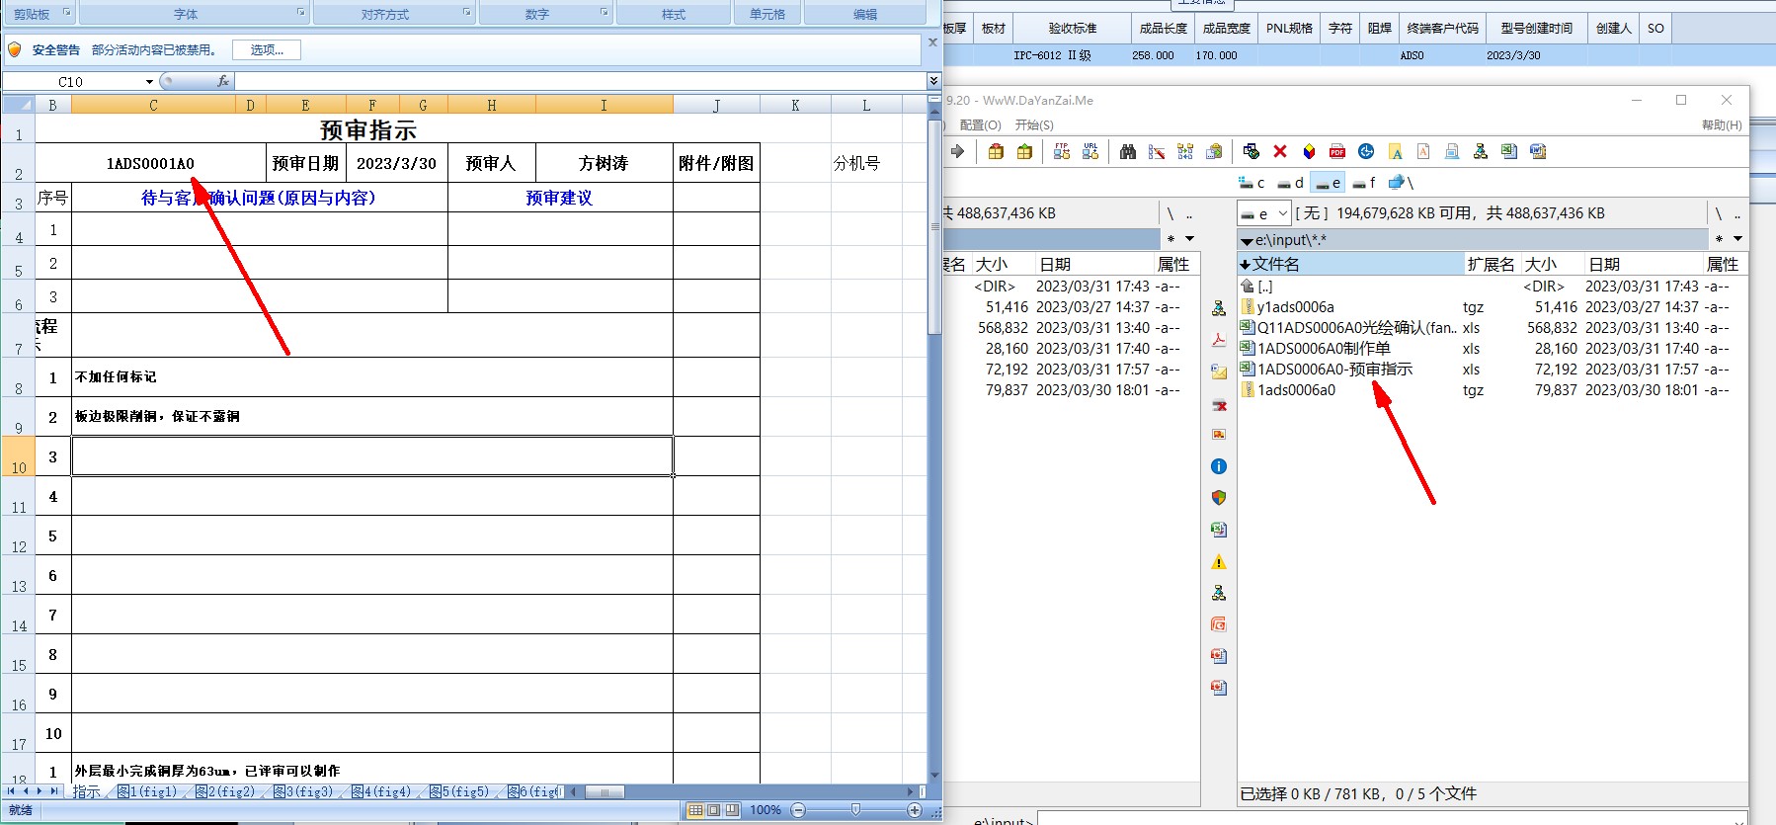
Task: Select drive f in Total Commander drive bar
Action: click(1365, 183)
